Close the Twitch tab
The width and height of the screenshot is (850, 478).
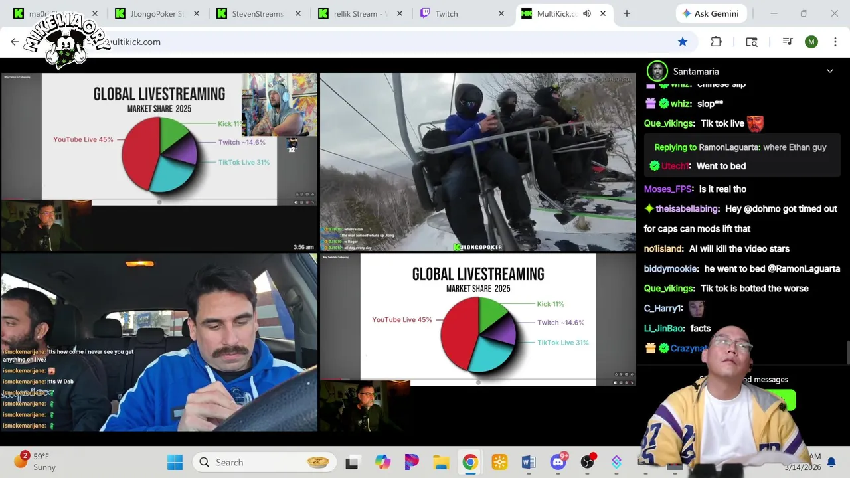pyautogui.click(x=501, y=13)
